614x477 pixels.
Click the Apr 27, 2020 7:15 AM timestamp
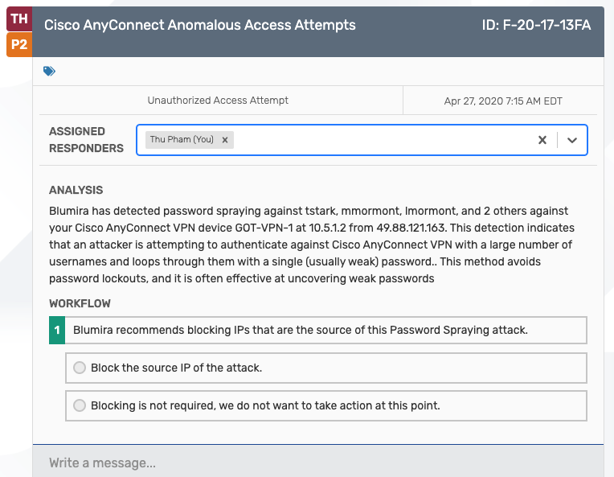coord(503,101)
